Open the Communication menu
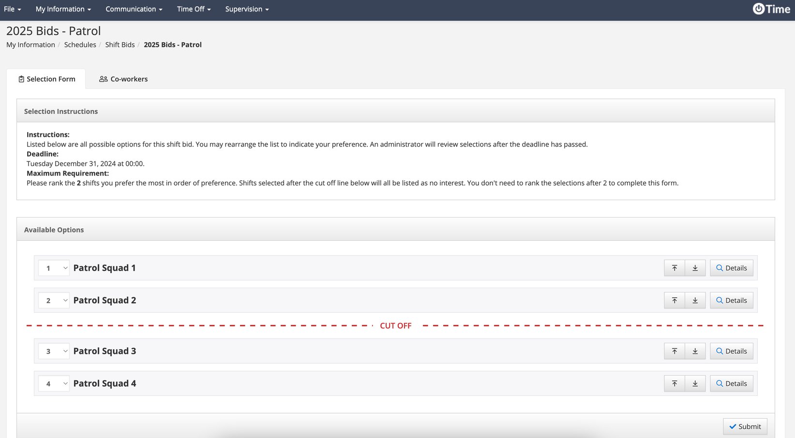The image size is (795, 438). [134, 9]
